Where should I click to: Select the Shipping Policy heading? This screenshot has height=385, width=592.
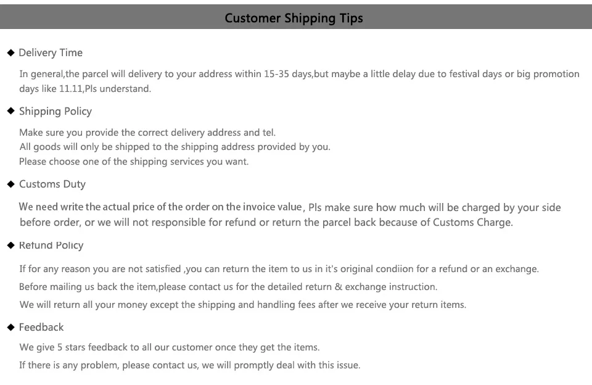pos(55,112)
